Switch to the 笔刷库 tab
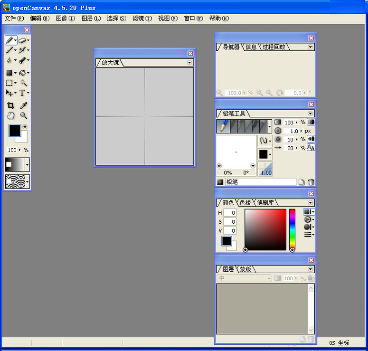 (x=265, y=203)
